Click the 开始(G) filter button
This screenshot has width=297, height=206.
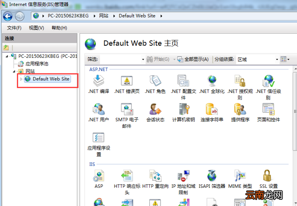(x=158, y=59)
